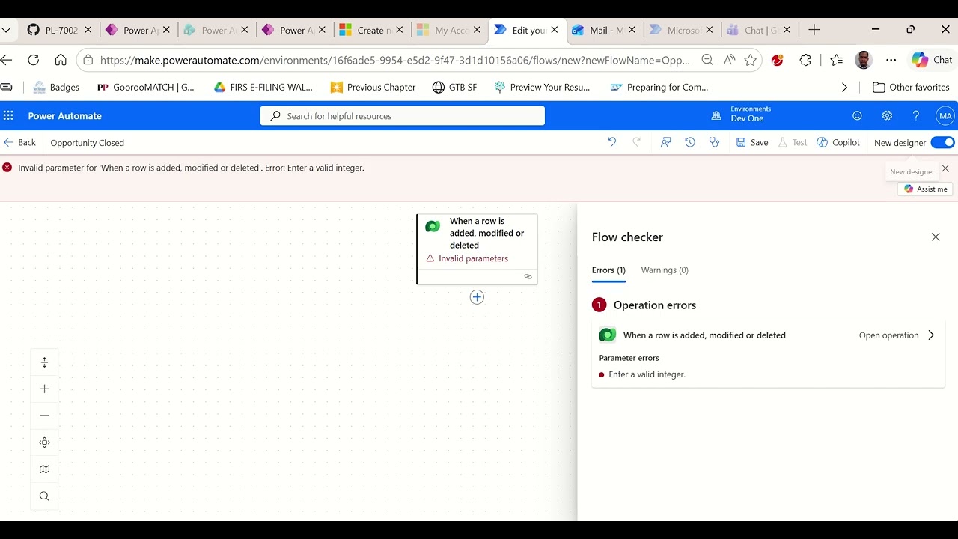Switch to the Errors (1) tab
Viewport: 958px width, 539px height.
[608, 270]
